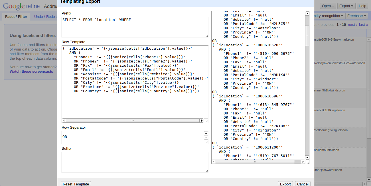Click preview value 'Kingston'

pyautogui.click(x=267, y=130)
